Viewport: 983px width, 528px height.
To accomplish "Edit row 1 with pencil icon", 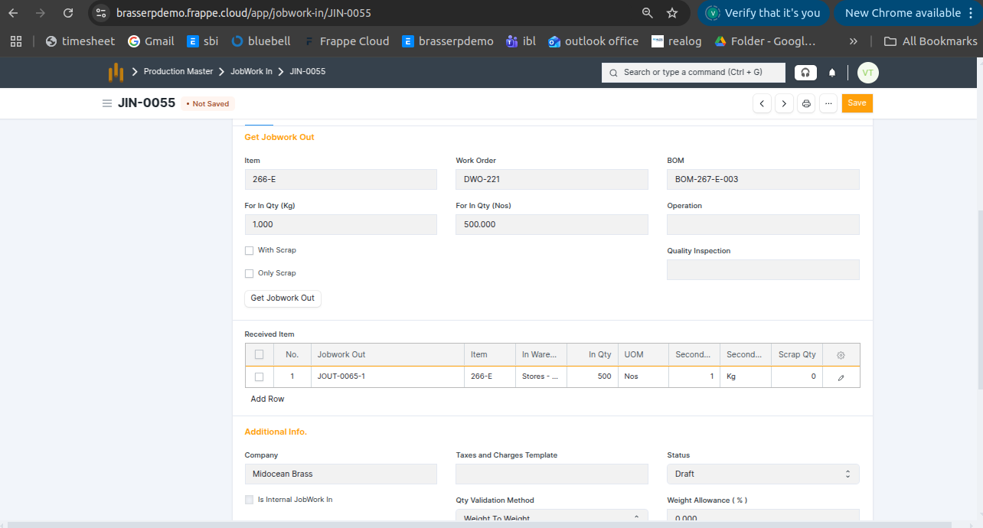I will coord(841,377).
